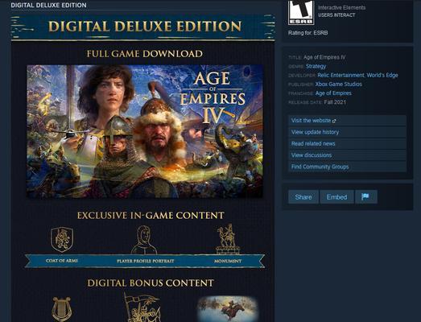Click the Share button

point(303,197)
